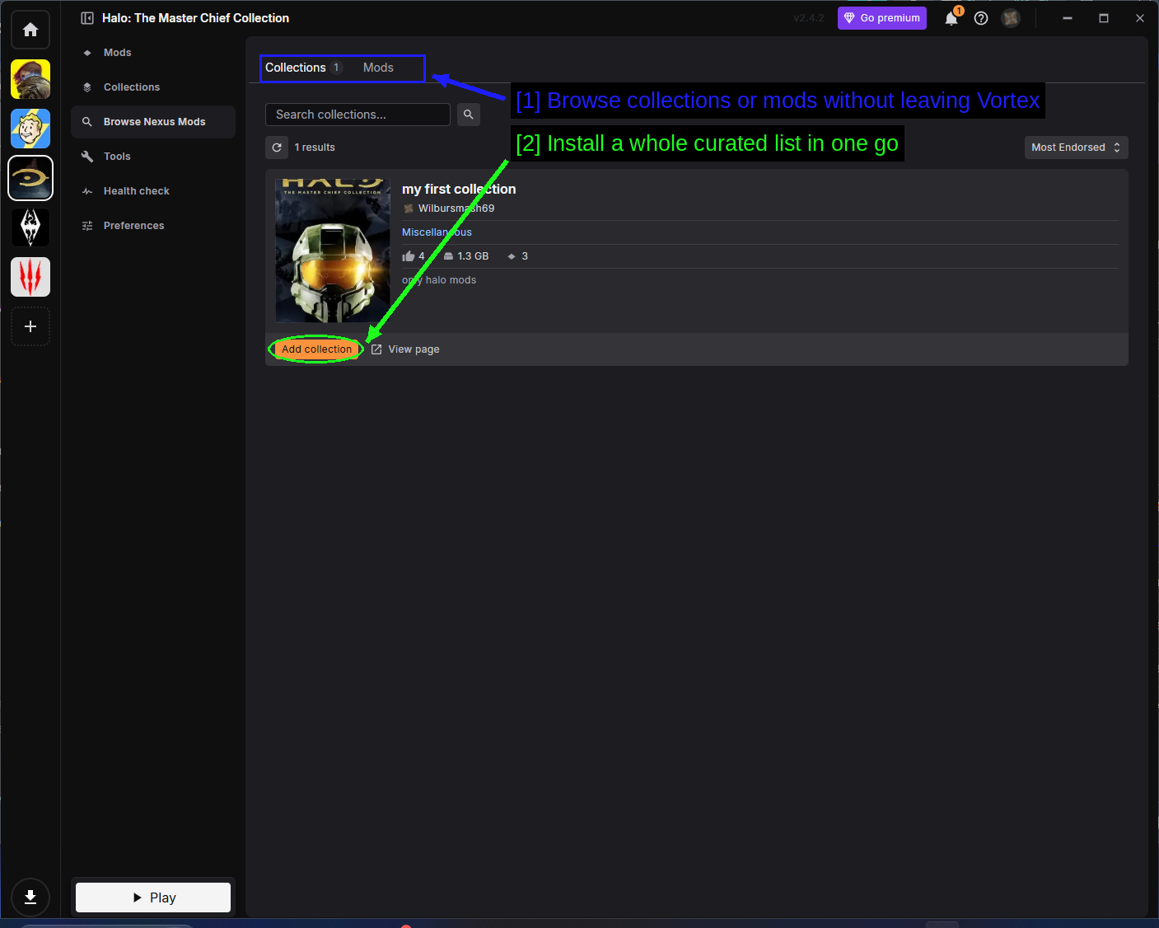Switch to the Collections tab
The width and height of the screenshot is (1159, 928).
pos(302,68)
